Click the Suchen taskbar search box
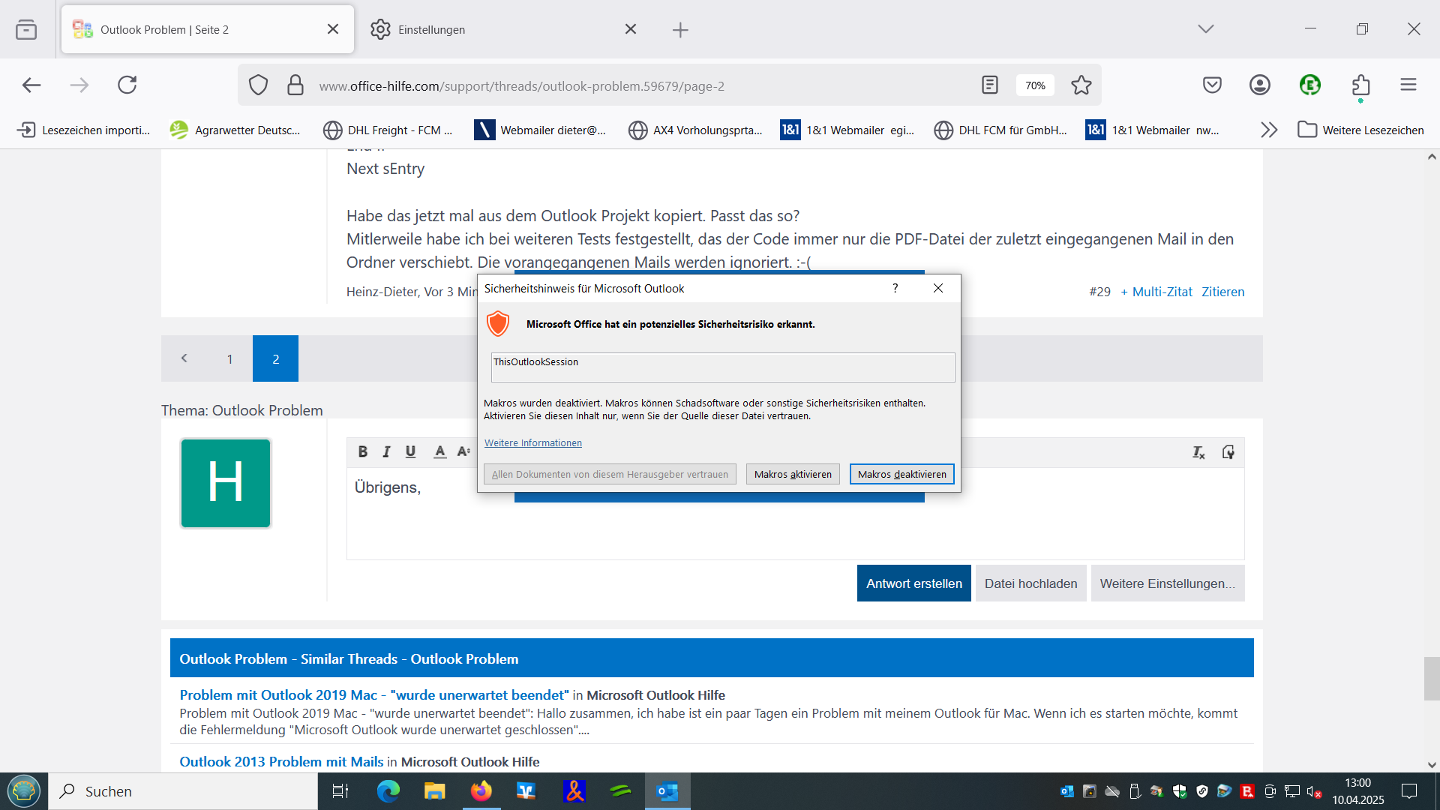Image resolution: width=1440 pixels, height=810 pixels. click(x=184, y=791)
